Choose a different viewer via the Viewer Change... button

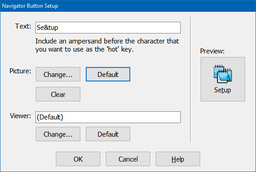click(58, 134)
